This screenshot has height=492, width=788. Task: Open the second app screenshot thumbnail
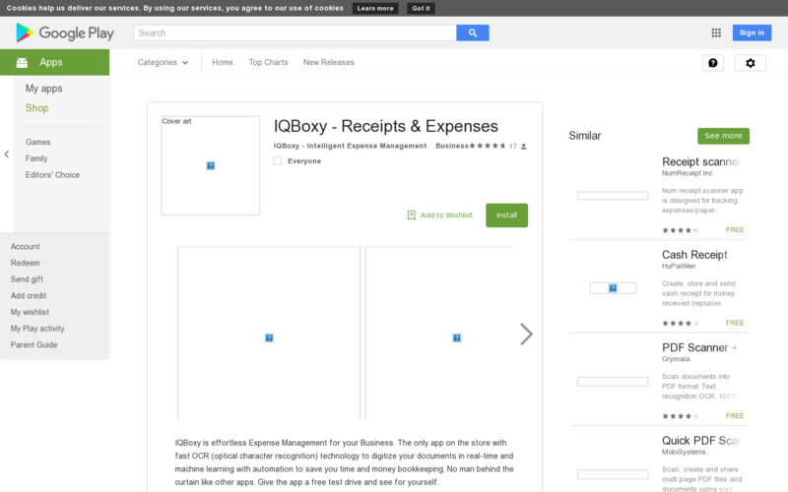pyautogui.click(x=439, y=333)
